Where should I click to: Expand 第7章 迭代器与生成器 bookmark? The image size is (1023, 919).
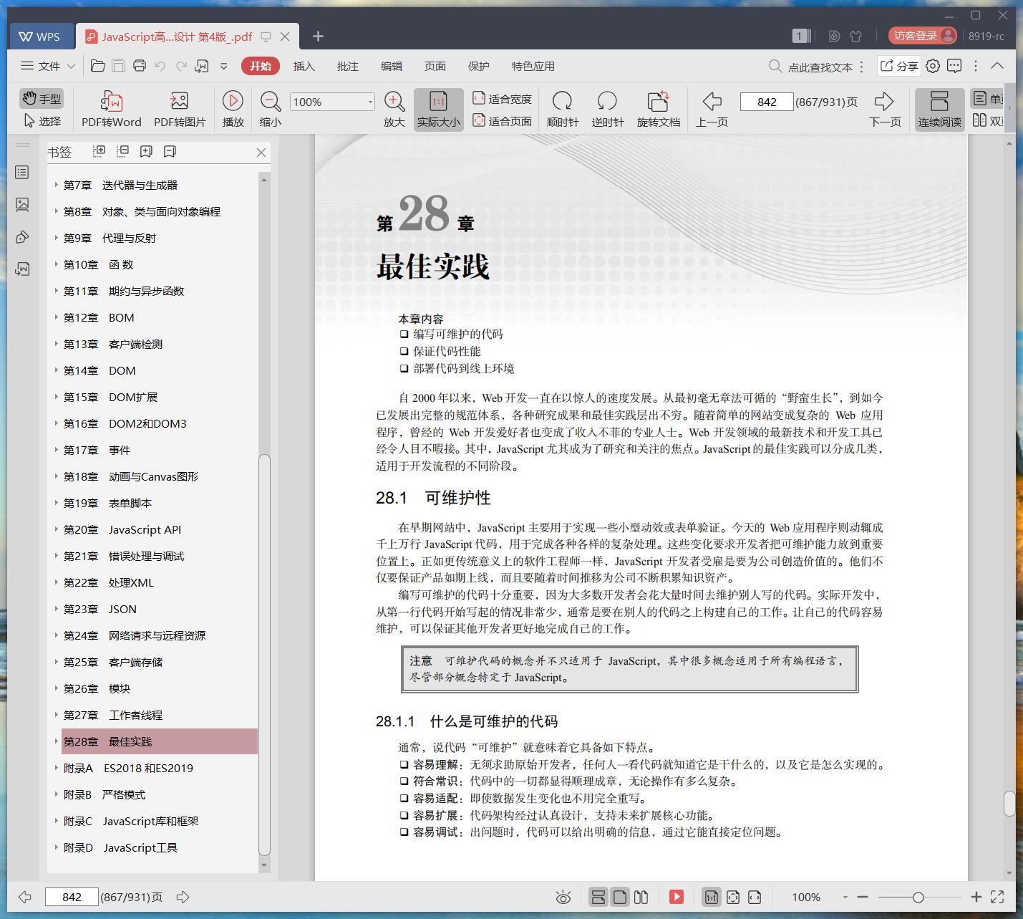pyautogui.click(x=57, y=185)
